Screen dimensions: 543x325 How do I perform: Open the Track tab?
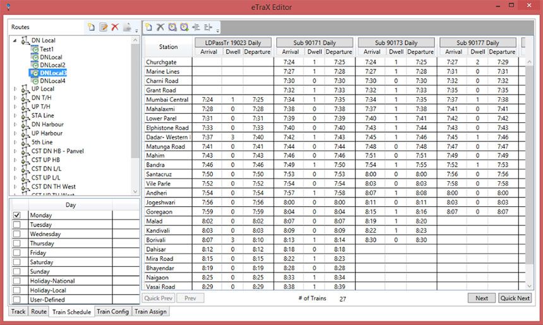coord(18,312)
